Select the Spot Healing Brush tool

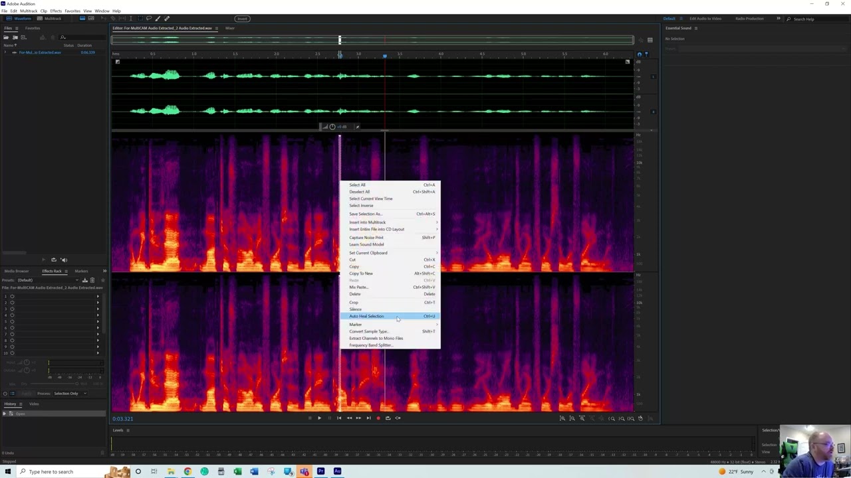click(166, 19)
